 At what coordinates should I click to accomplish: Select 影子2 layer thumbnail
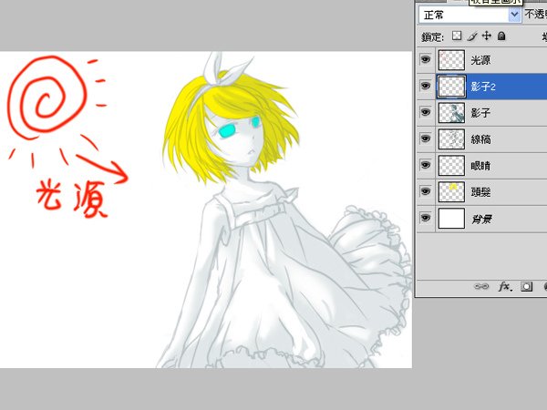click(451, 87)
